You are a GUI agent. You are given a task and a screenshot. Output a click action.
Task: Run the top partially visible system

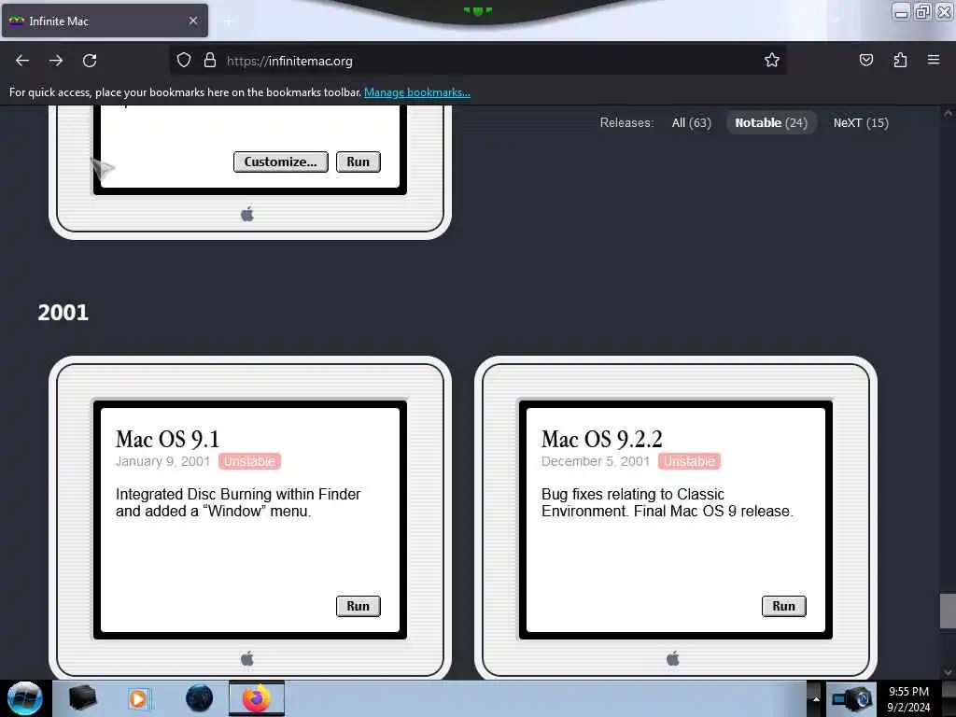pyautogui.click(x=358, y=162)
